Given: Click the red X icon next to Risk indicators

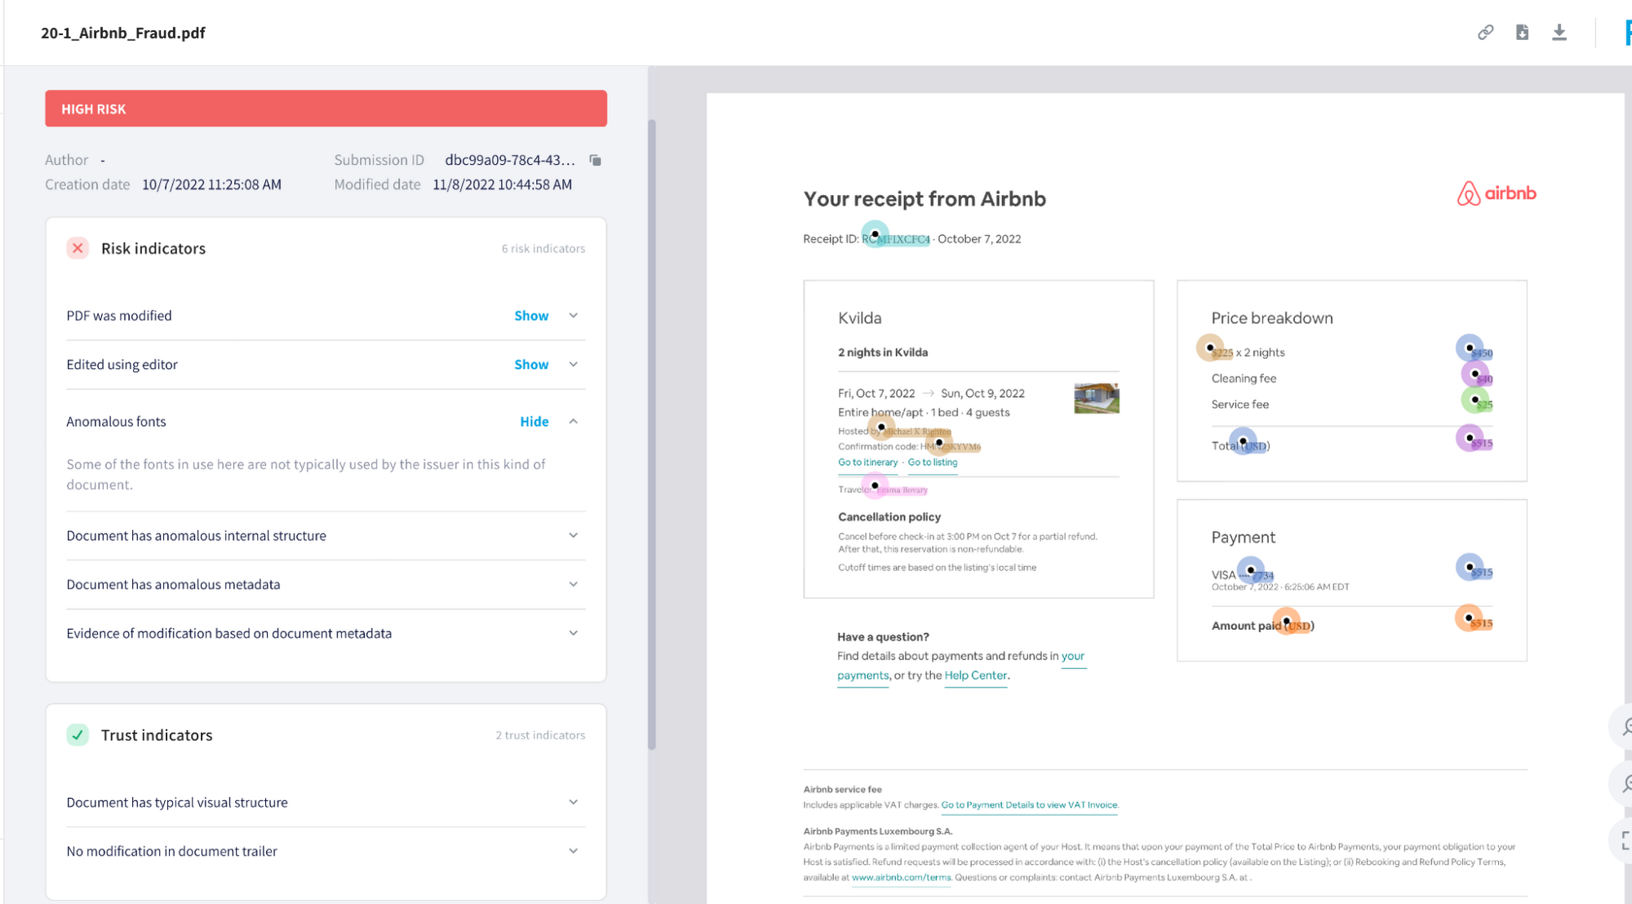Looking at the screenshot, I should 76,247.
